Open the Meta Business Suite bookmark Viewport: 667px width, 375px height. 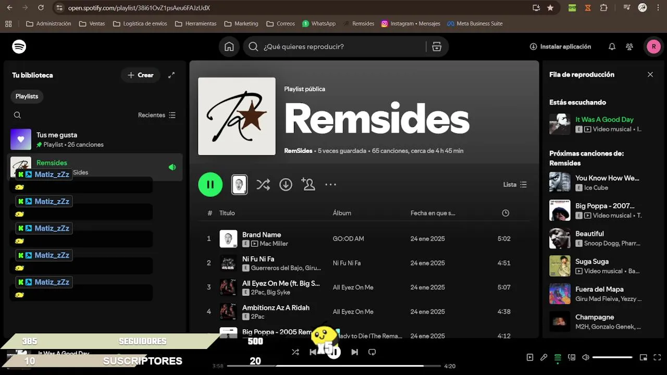coord(475,23)
